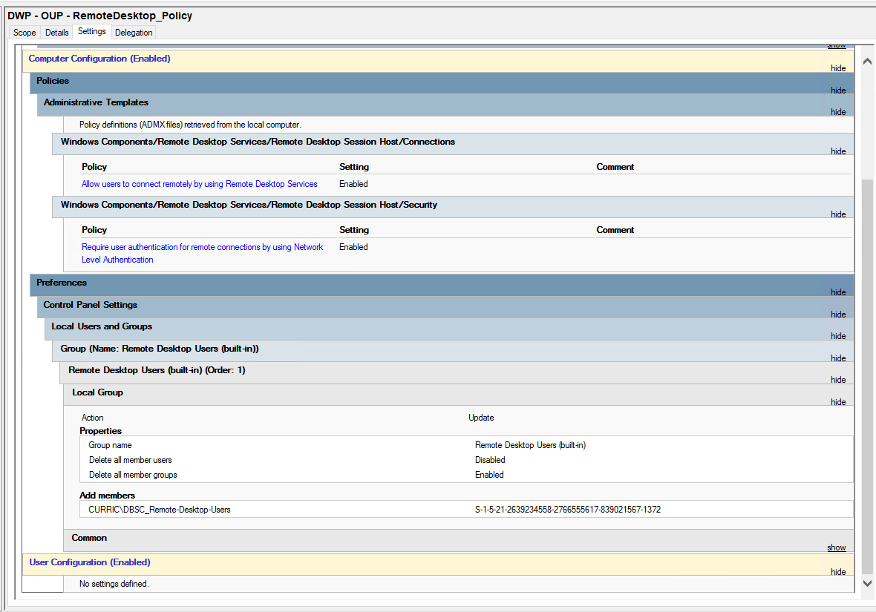
Task: Open 'Allow users to connect remotely' policy link
Action: (x=199, y=184)
